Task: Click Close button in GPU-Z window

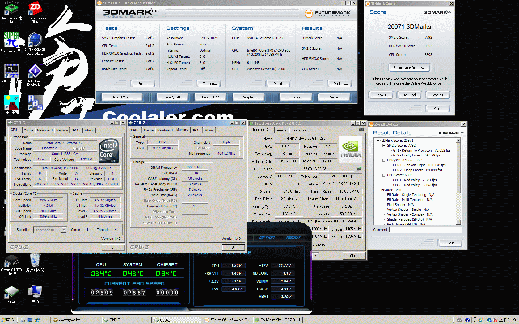Action: [354, 256]
